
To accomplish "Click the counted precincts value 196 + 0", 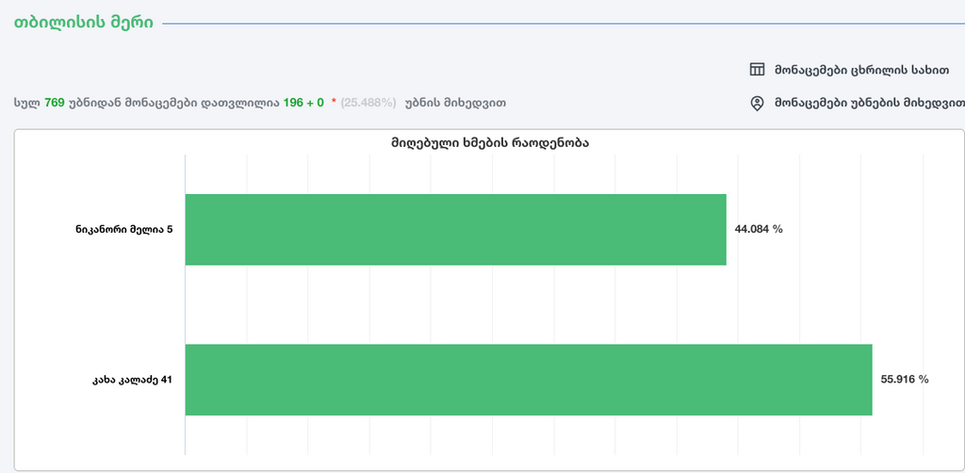I will pos(303,103).
